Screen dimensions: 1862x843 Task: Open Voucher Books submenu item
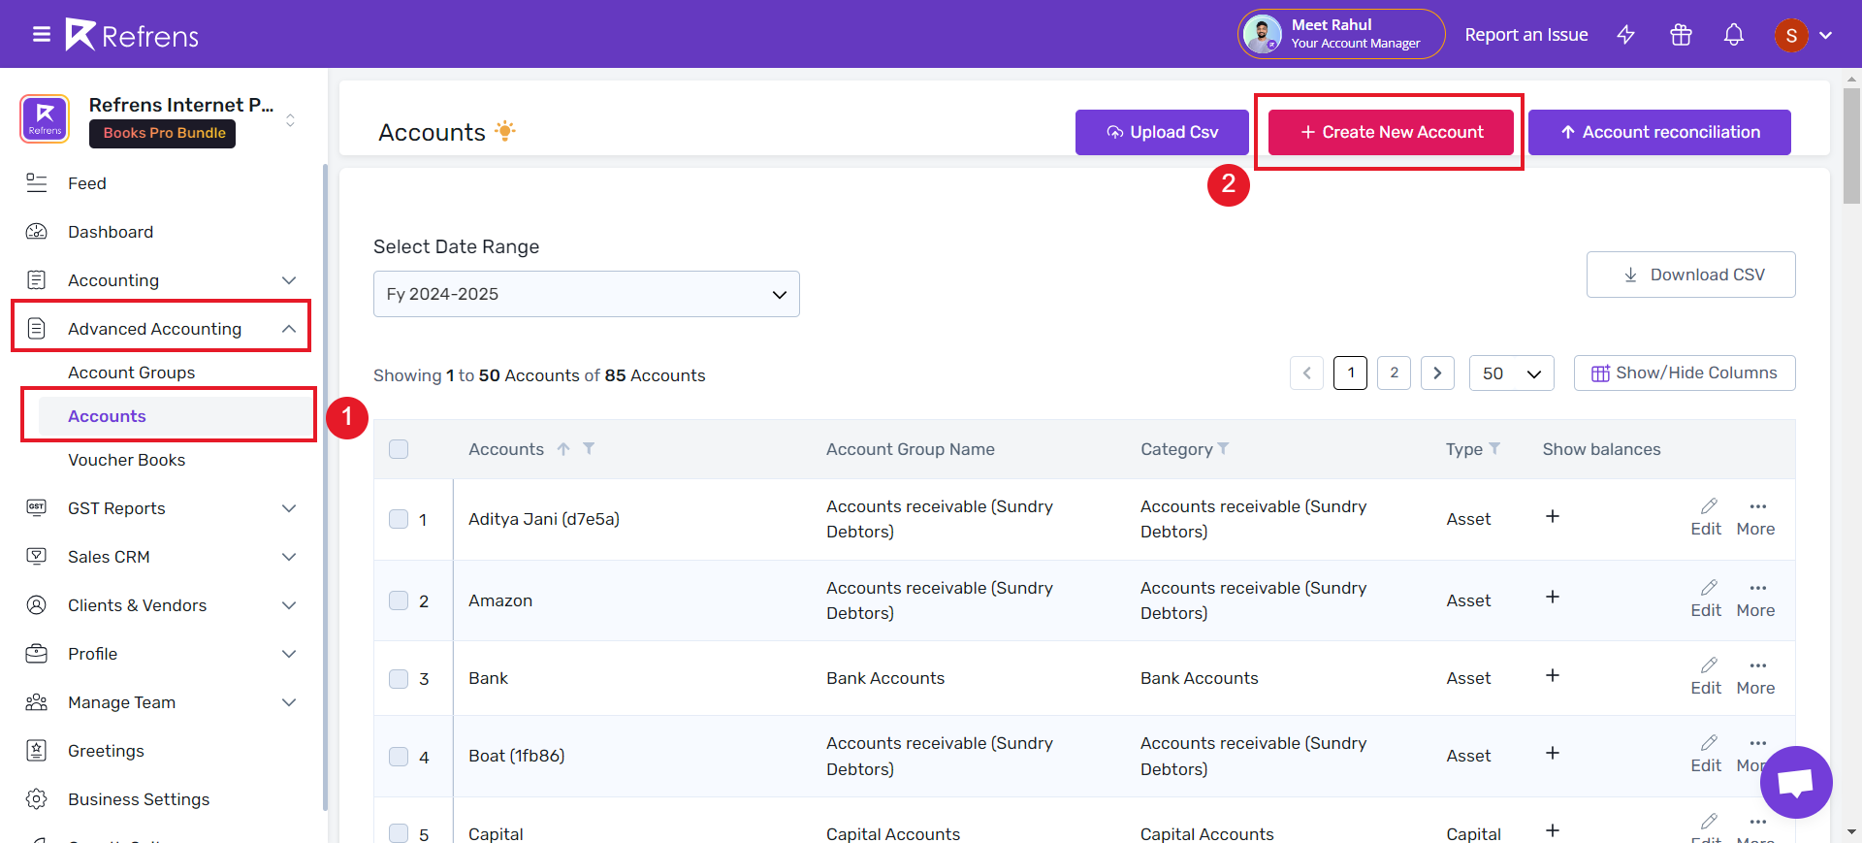coord(126,460)
